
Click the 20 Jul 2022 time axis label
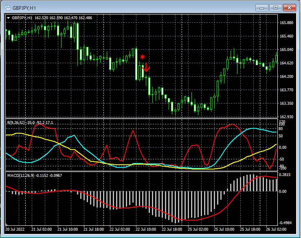click(x=15, y=229)
